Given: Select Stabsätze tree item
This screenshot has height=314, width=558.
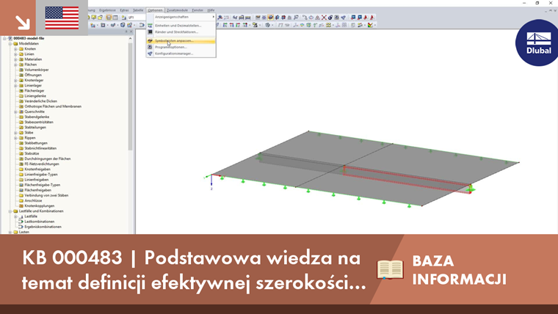Looking at the screenshot, I should [32, 153].
